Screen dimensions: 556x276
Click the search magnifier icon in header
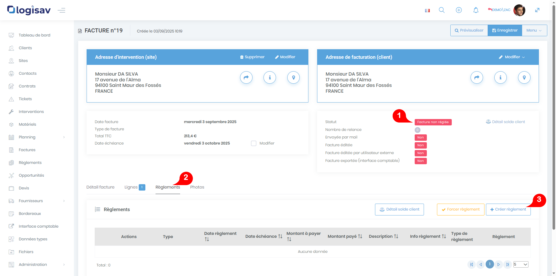point(442,10)
